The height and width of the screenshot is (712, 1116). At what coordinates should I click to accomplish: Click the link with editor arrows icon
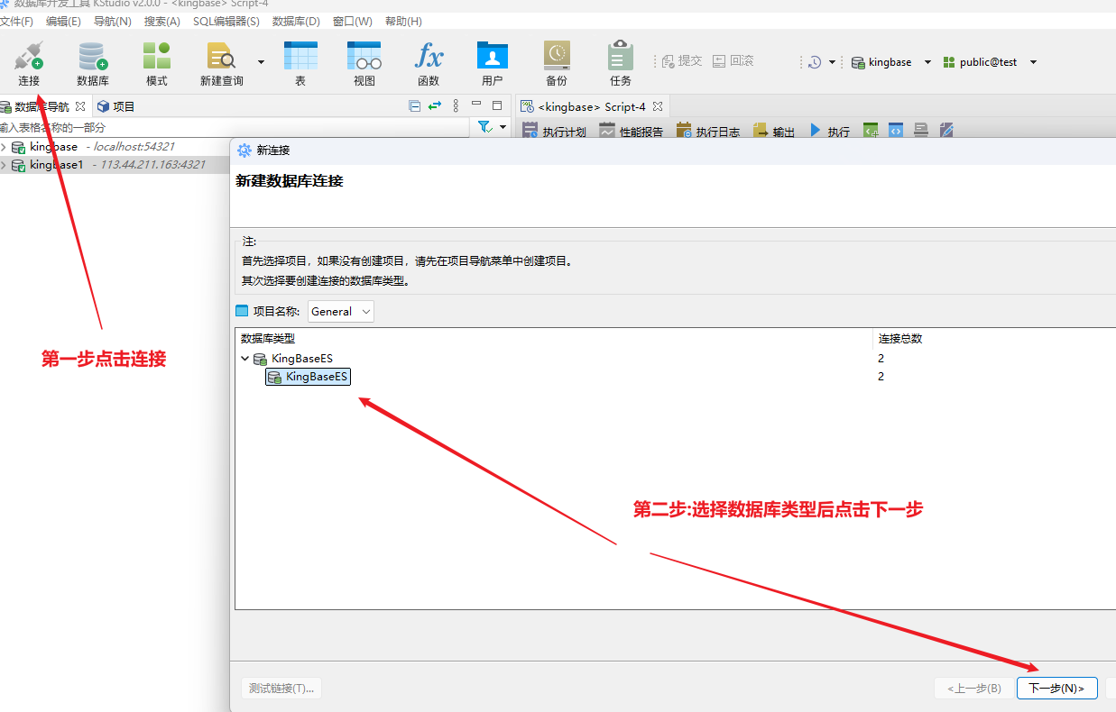(x=435, y=106)
